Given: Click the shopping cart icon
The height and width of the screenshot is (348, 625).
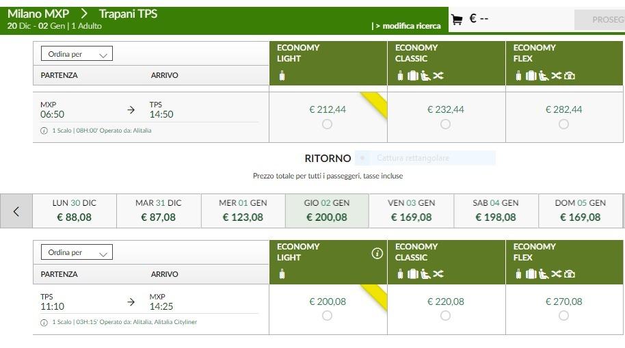Looking at the screenshot, I should coord(457,19).
